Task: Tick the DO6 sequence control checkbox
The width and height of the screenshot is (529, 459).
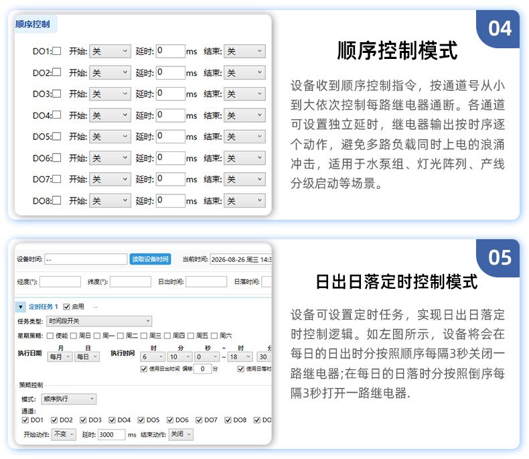Action: (x=57, y=157)
